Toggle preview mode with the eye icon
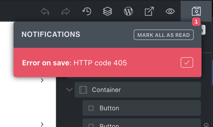The image size is (213, 127). coord(170,11)
